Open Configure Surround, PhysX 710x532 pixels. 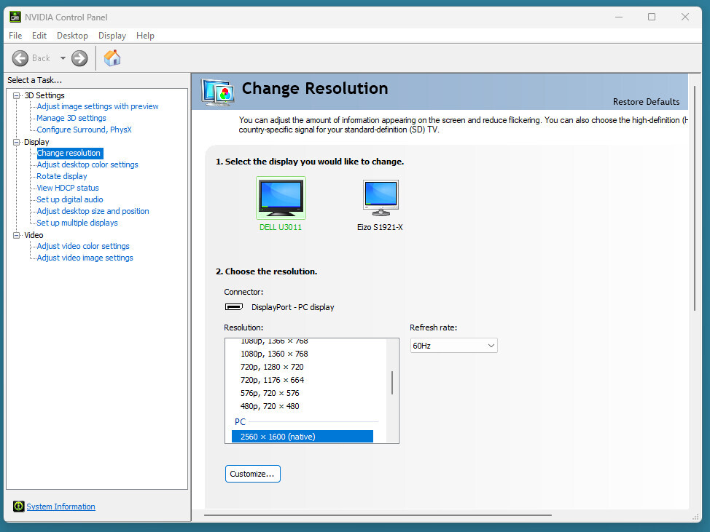tap(85, 130)
